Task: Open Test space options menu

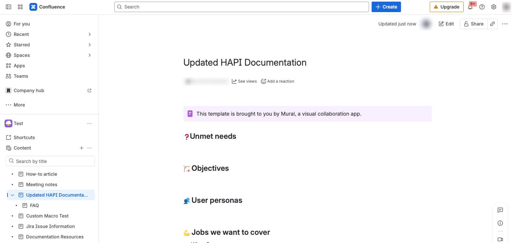Action: click(89, 123)
